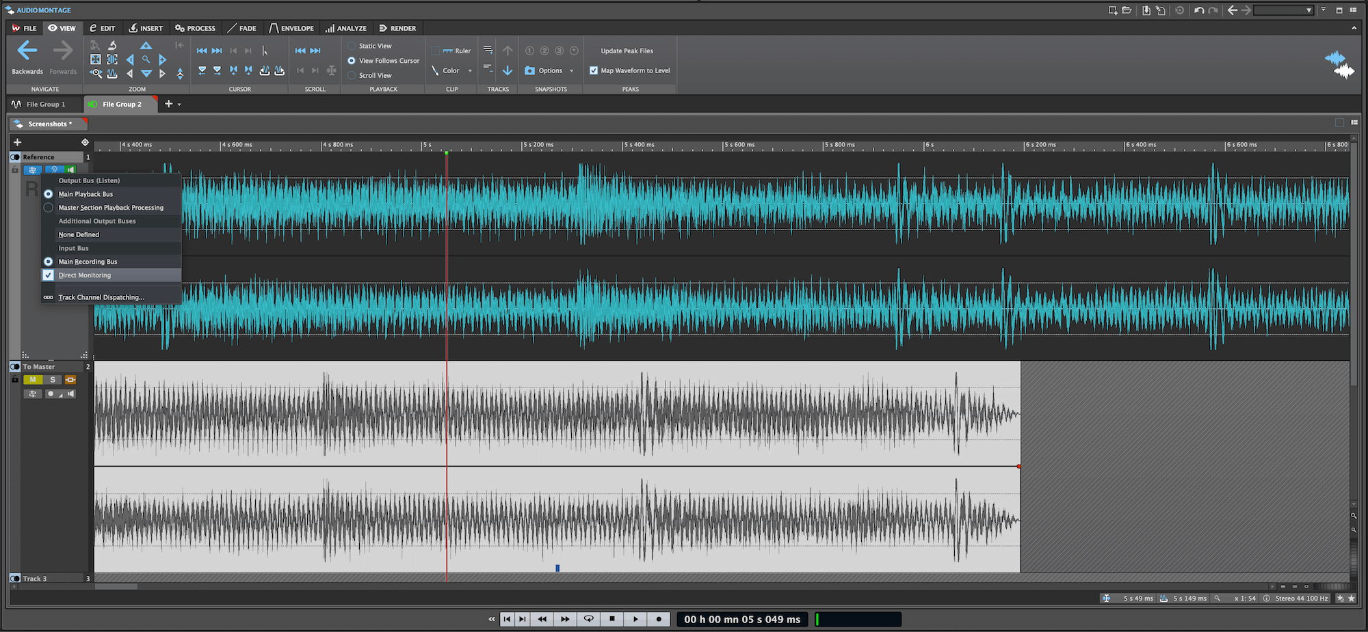Screen dimensions: 1368x632
Task: Select View Follows Cursor option
Action: [x=383, y=61]
